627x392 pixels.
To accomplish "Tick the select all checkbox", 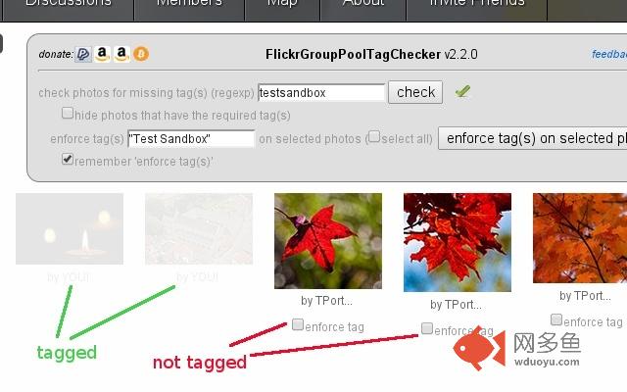I will coord(374,136).
